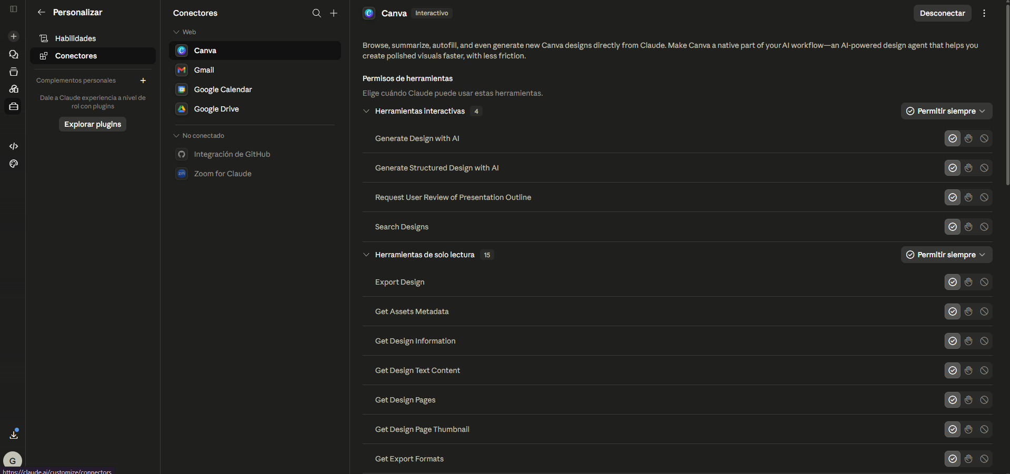Open the code brackets icon in sidebar
This screenshot has width=1010, height=474.
(x=14, y=146)
